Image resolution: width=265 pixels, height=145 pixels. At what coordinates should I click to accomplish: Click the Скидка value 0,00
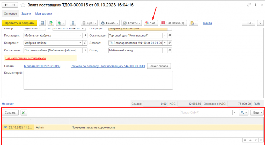coord(155,104)
